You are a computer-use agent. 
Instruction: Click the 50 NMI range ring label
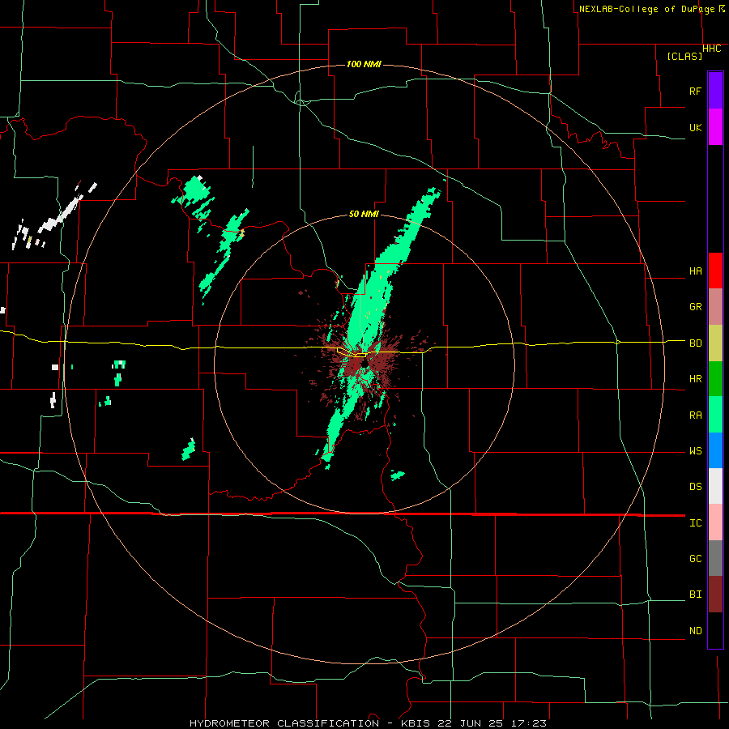pyautogui.click(x=364, y=214)
